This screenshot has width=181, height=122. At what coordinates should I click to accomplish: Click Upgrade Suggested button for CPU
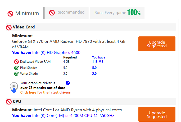(x=157, y=115)
